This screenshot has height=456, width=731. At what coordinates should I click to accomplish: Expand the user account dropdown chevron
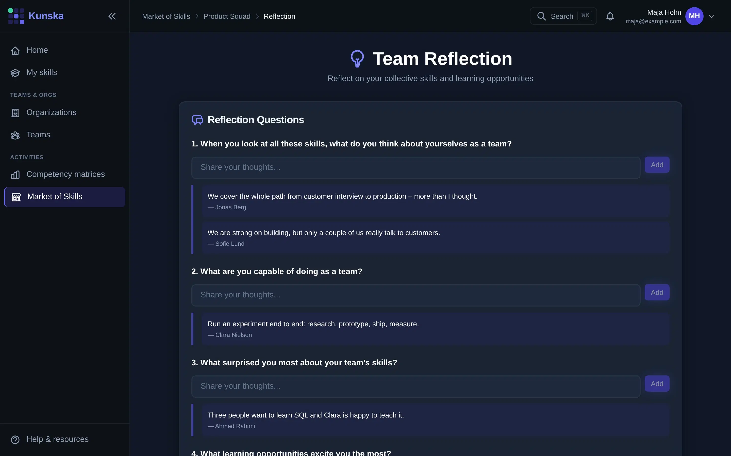pyautogui.click(x=712, y=16)
